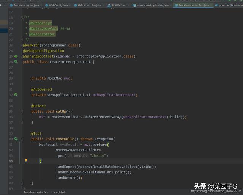Open the README.md tab

[x=118, y=5]
